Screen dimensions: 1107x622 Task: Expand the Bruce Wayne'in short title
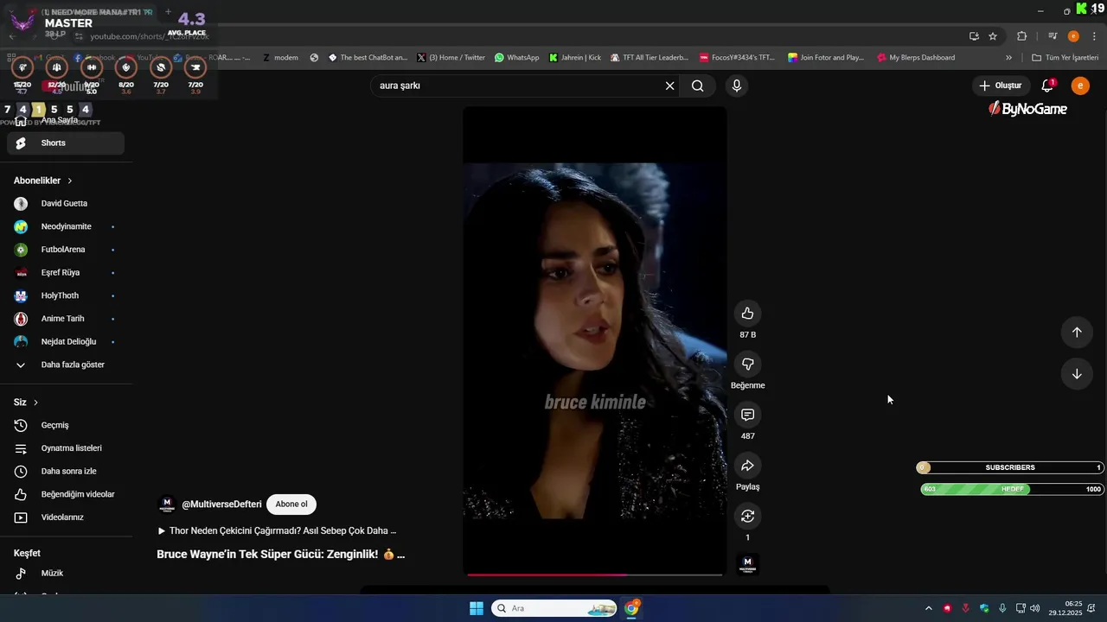[280, 555]
